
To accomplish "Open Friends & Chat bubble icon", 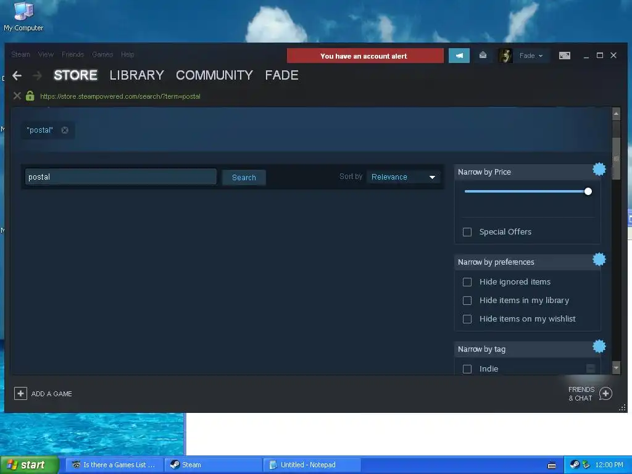I will [x=605, y=393].
